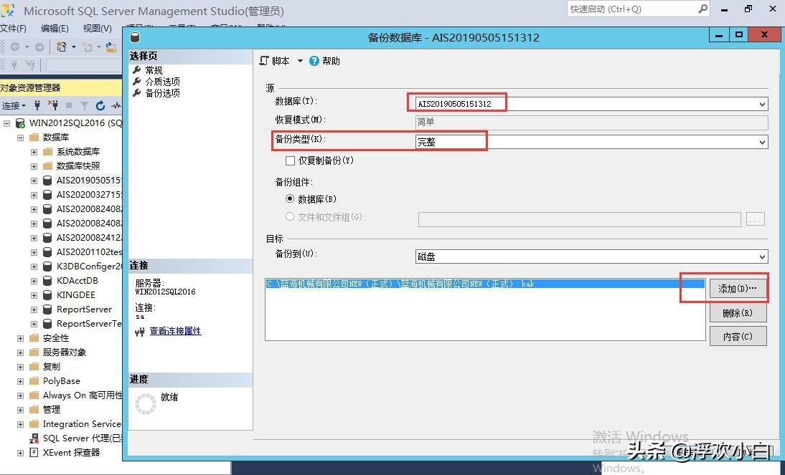785x475 pixels.
Task: Select the 常规 page
Action: (x=154, y=70)
